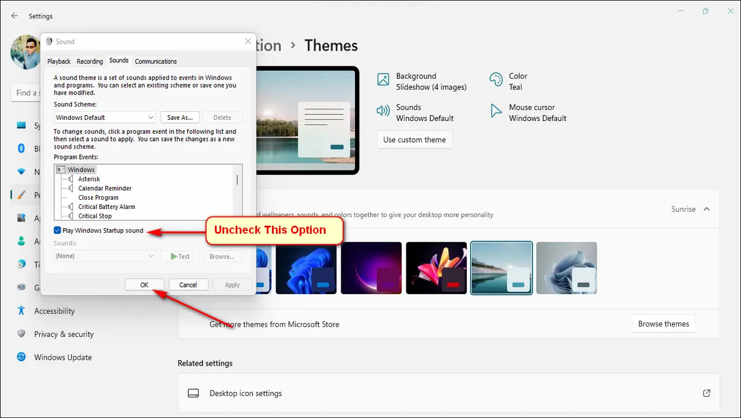741x418 pixels.
Task: Click the Privacy & security shield icon
Action: point(21,334)
